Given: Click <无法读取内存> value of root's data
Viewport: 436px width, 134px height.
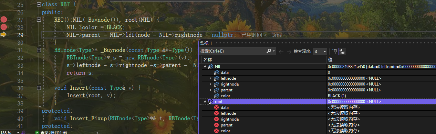Looking at the screenshot, I should (x=344, y=108).
